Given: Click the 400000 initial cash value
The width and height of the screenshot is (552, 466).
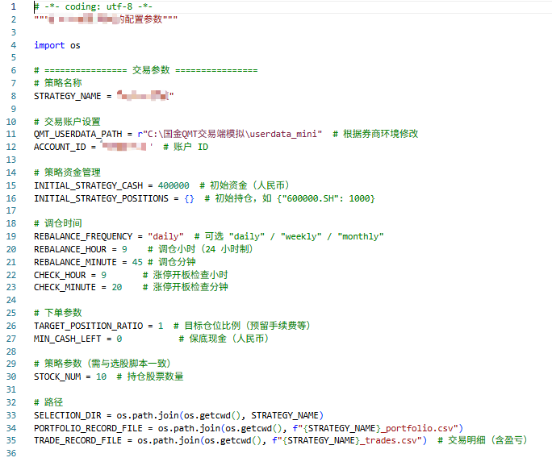Looking at the screenshot, I should 174,185.
